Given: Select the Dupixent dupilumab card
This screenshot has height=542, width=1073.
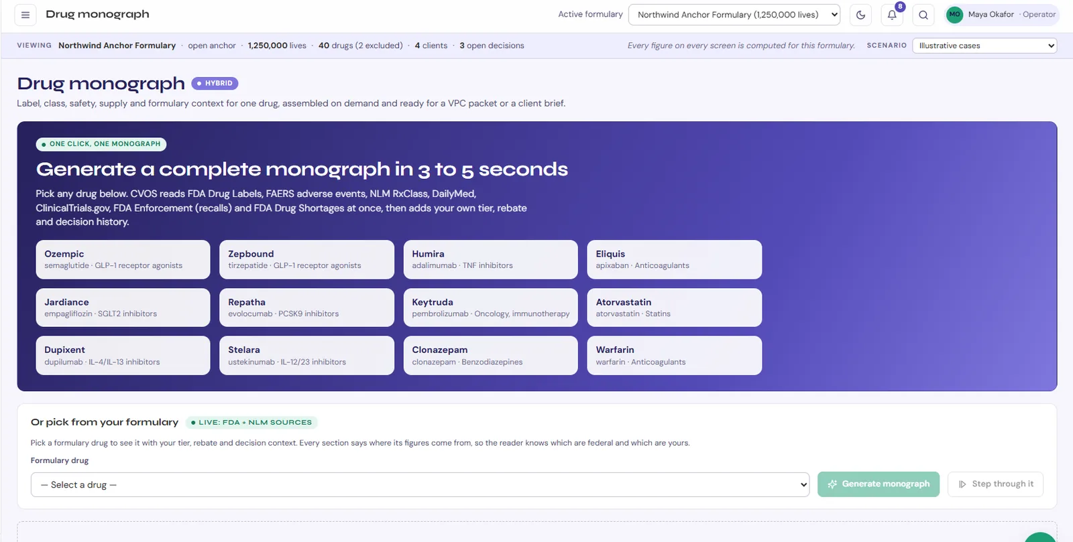Looking at the screenshot, I should coord(123,355).
